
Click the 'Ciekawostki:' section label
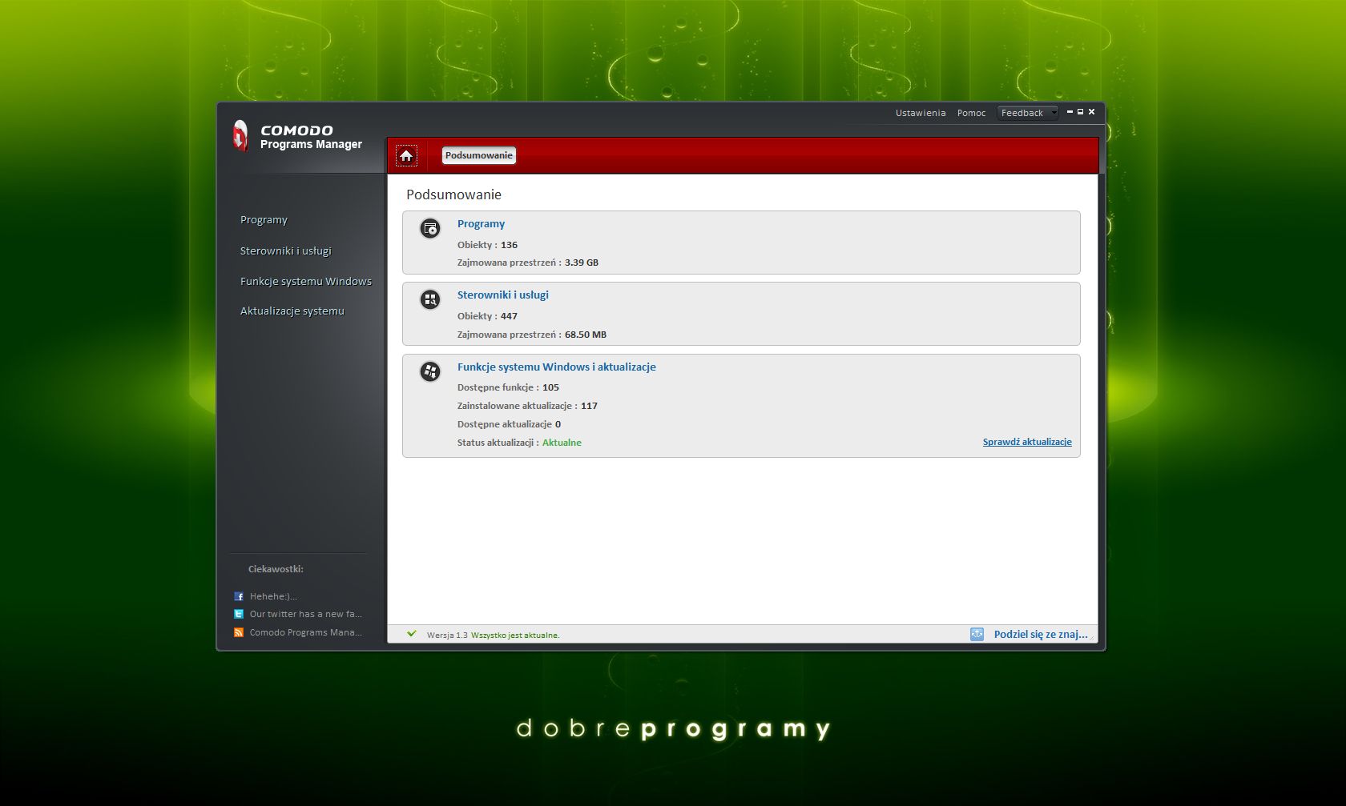[276, 569]
